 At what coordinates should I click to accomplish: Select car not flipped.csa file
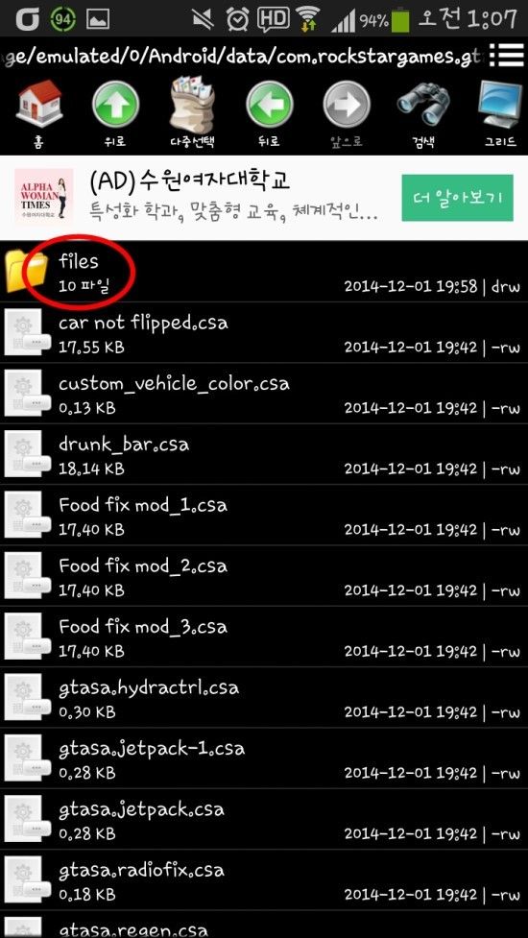[x=264, y=332]
